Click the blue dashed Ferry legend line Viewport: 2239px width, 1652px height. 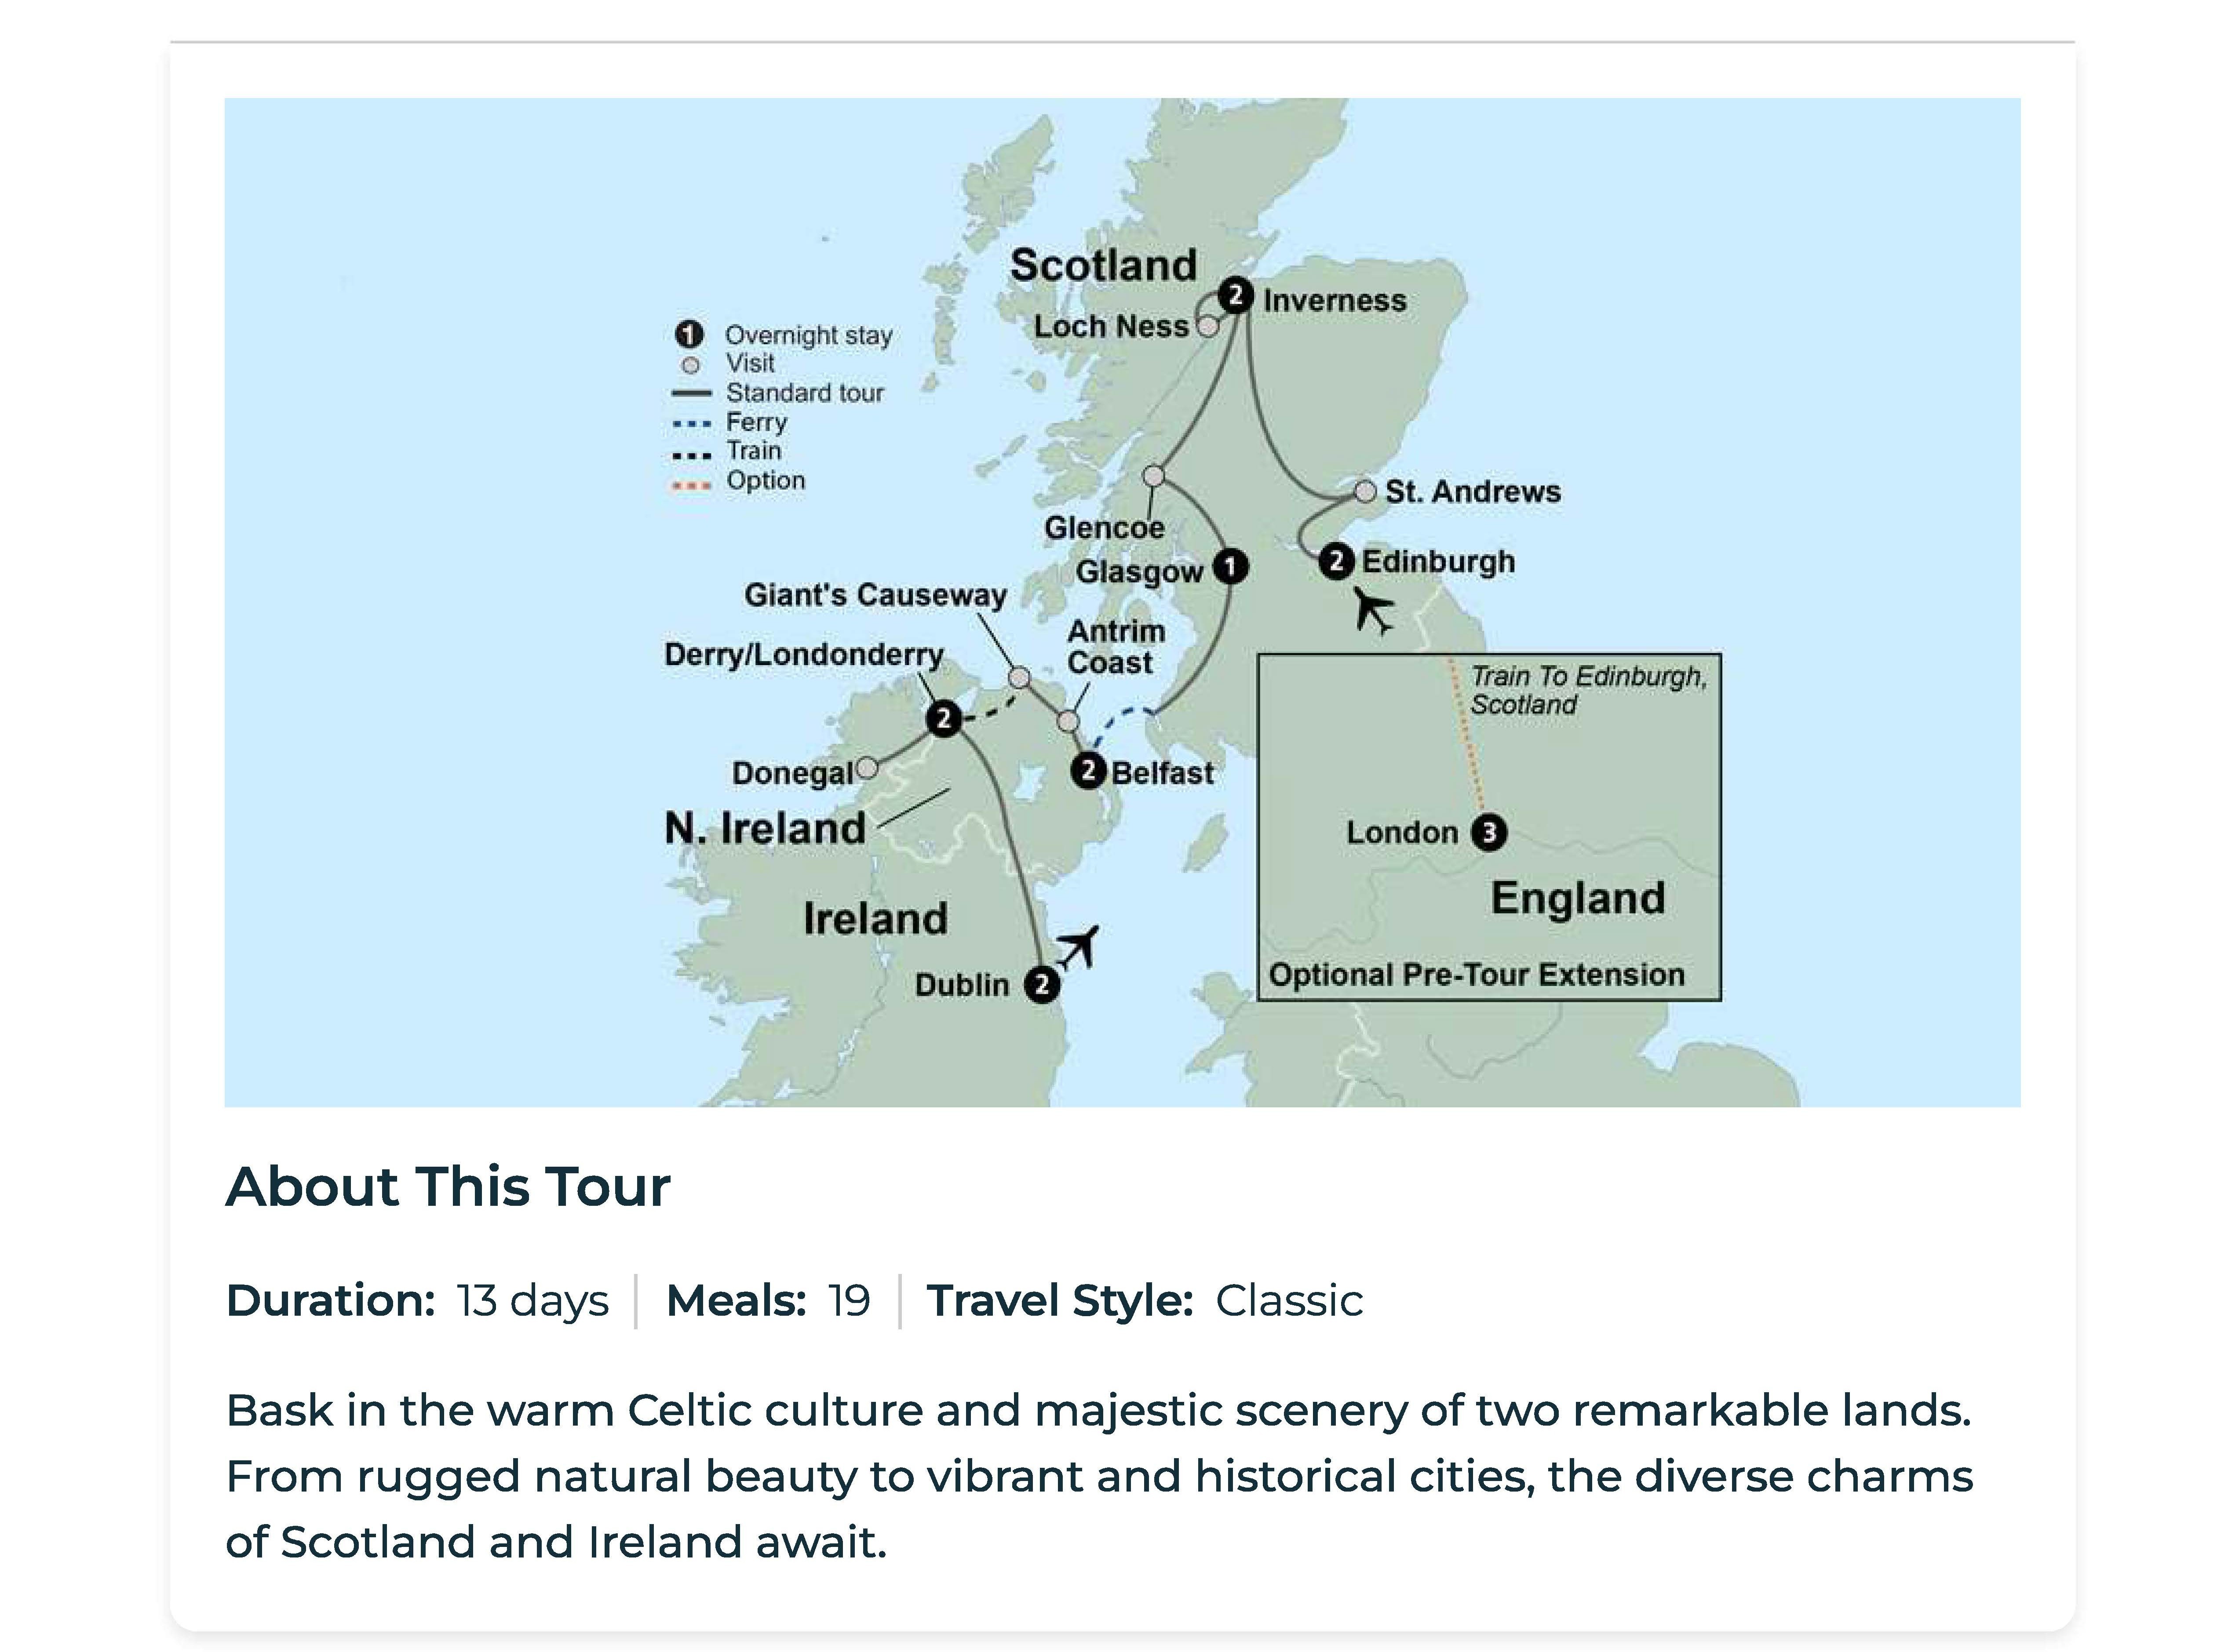coord(691,424)
